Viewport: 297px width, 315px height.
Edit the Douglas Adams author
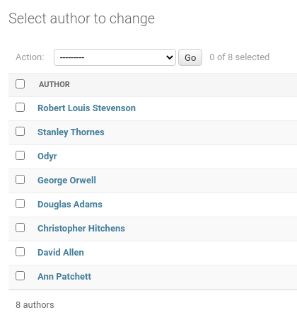click(70, 205)
